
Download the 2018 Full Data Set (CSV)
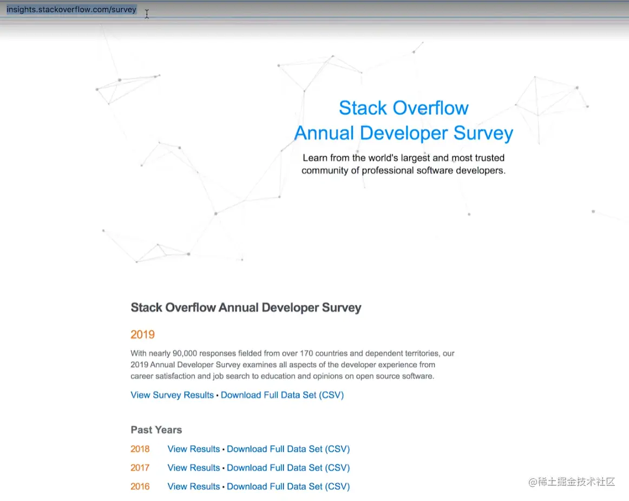click(x=289, y=449)
